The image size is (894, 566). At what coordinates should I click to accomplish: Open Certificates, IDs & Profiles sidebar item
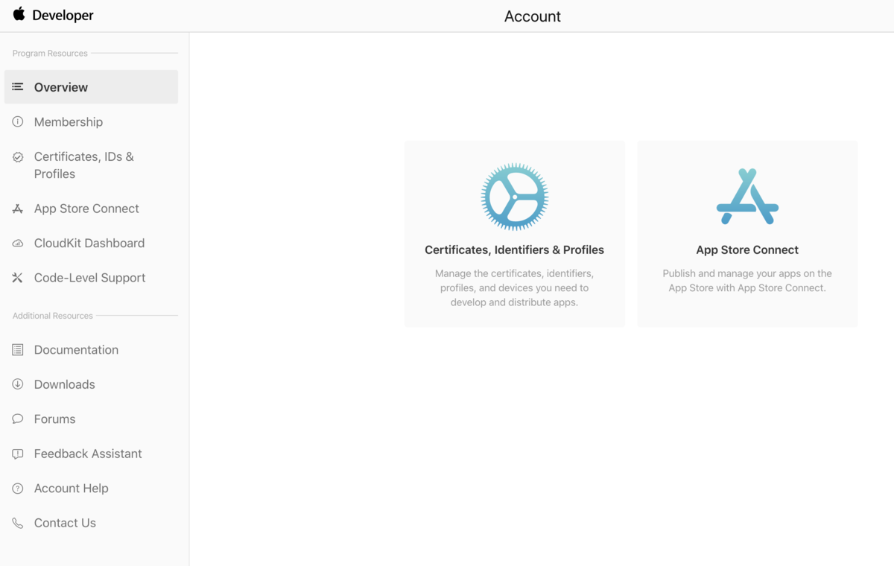click(x=84, y=165)
